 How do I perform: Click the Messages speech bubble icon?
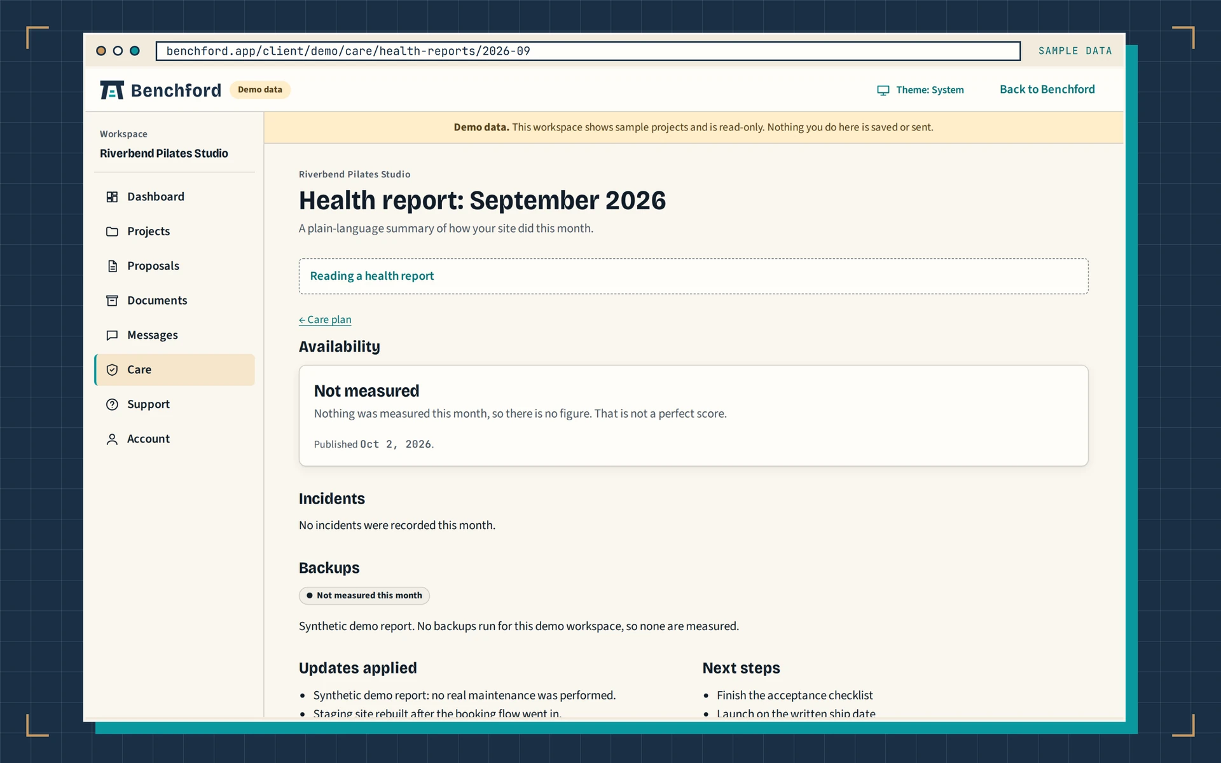[112, 335]
